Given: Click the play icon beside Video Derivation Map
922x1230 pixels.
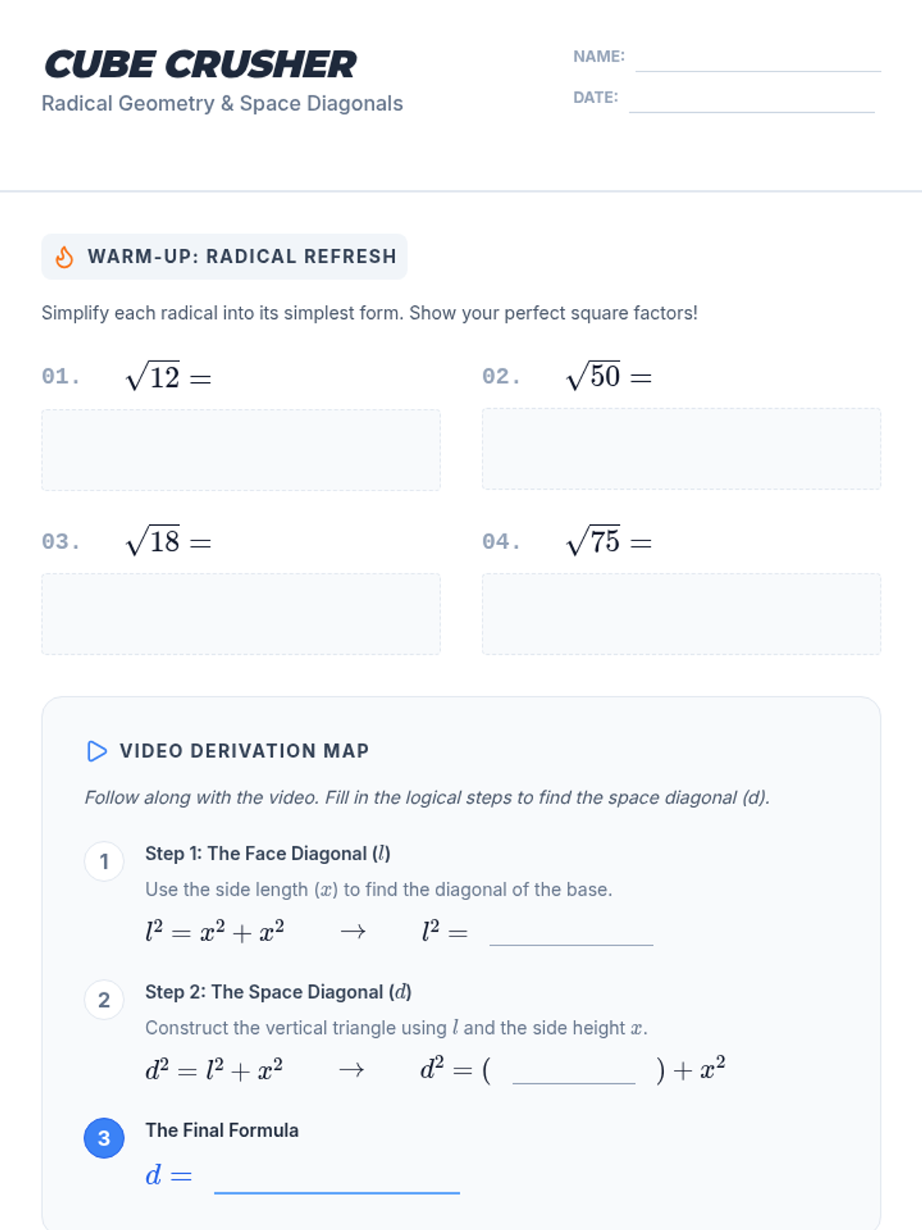Looking at the screenshot, I should (x=97, y=751).
